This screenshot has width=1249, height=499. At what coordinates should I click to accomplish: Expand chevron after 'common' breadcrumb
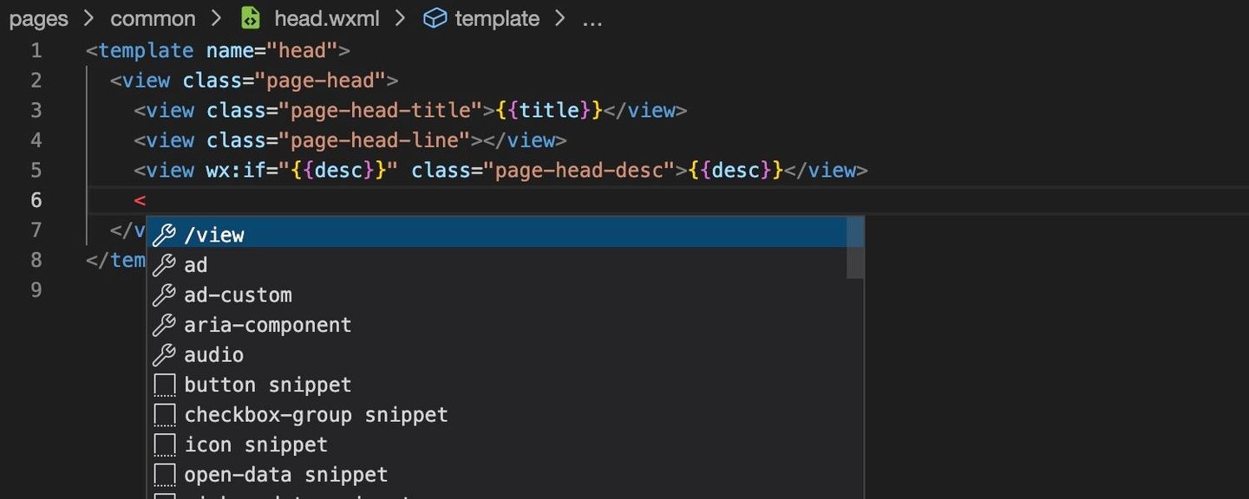click(x=217, y=18)
